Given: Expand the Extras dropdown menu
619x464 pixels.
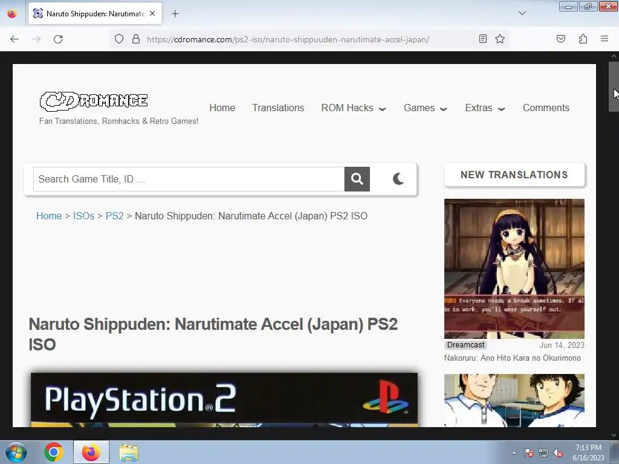Looking at the screenshot, I should (485, 108).
